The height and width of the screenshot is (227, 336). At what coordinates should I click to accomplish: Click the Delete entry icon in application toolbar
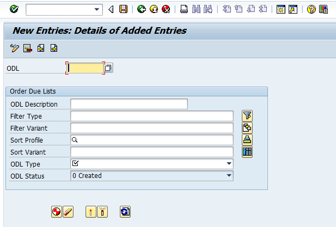(x=28, y=48)
